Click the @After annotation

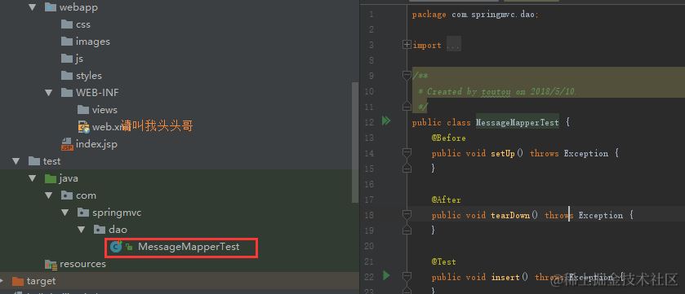447,200
